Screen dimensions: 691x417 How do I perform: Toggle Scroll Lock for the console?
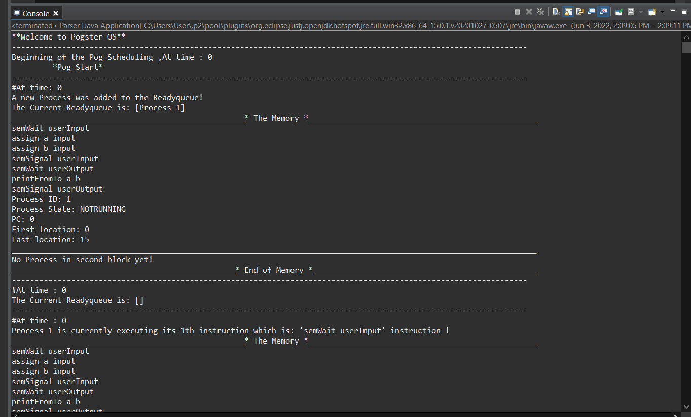(568, 12)
